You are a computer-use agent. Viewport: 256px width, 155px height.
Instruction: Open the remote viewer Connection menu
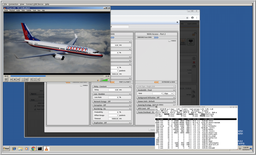pos(13,4)
